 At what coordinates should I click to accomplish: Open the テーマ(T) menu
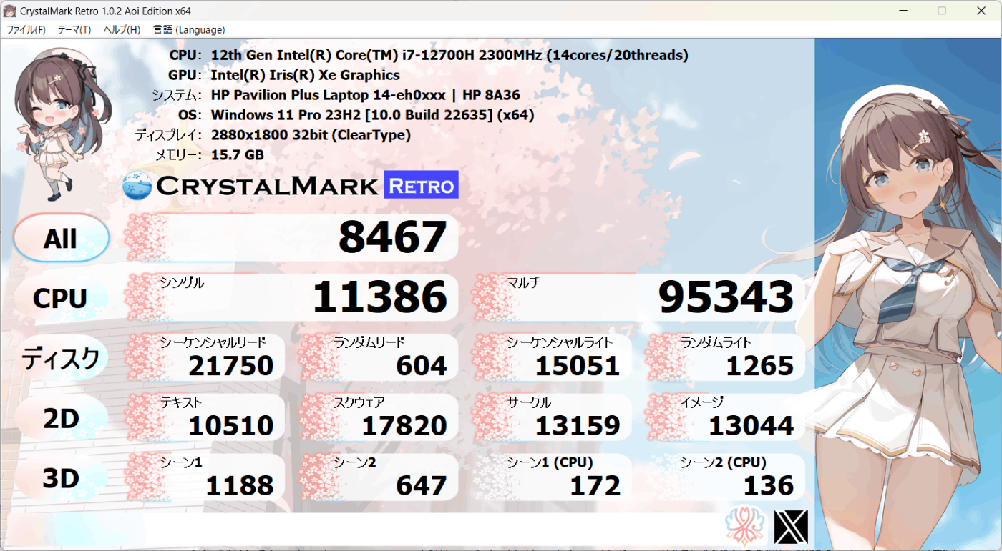[74, 30]
